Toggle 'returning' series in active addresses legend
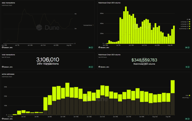This screenshot has width=192, height=121. pyautogui.click(x=186, y=97)
